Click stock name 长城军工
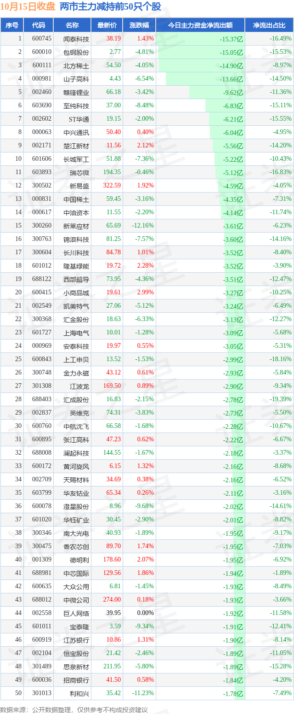The width and height of the screenshot is (294, 714). click(76, 159)
